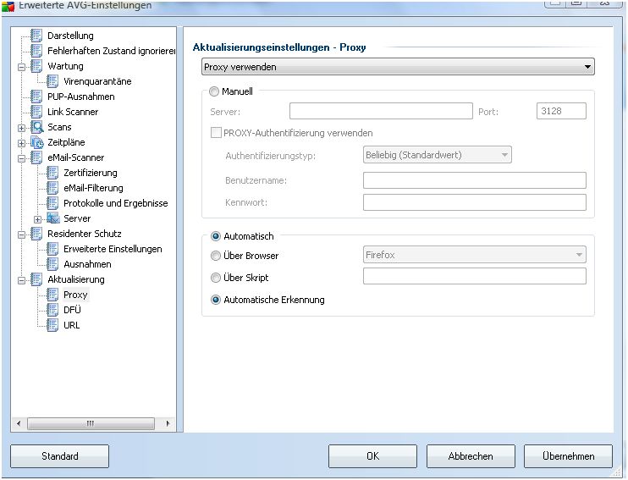Screen dimensions: 628x480
Task: Select Automatische Erkennung radio button
Action: [216, 300]
